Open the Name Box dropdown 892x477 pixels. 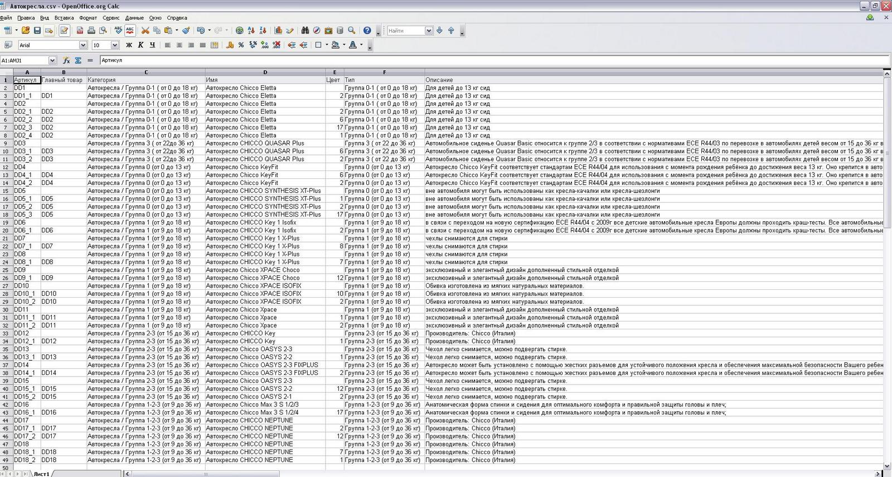click(x=52, y=60)
